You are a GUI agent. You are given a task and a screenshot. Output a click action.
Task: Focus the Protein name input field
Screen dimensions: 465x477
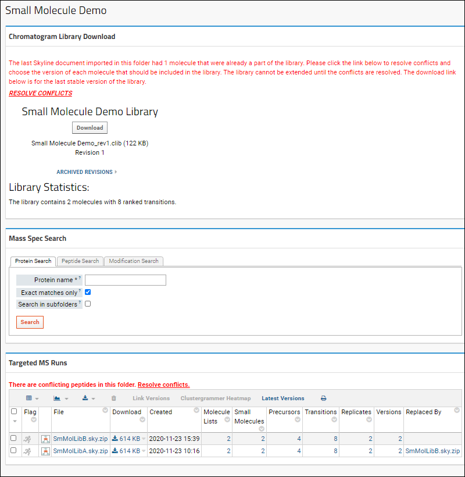(x=126, y=280)
